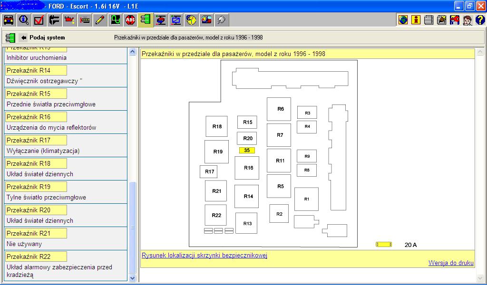Click relay R16 box in the diagram
The image size is (487, 285).
pyautogui.click(x=248, y=168)
